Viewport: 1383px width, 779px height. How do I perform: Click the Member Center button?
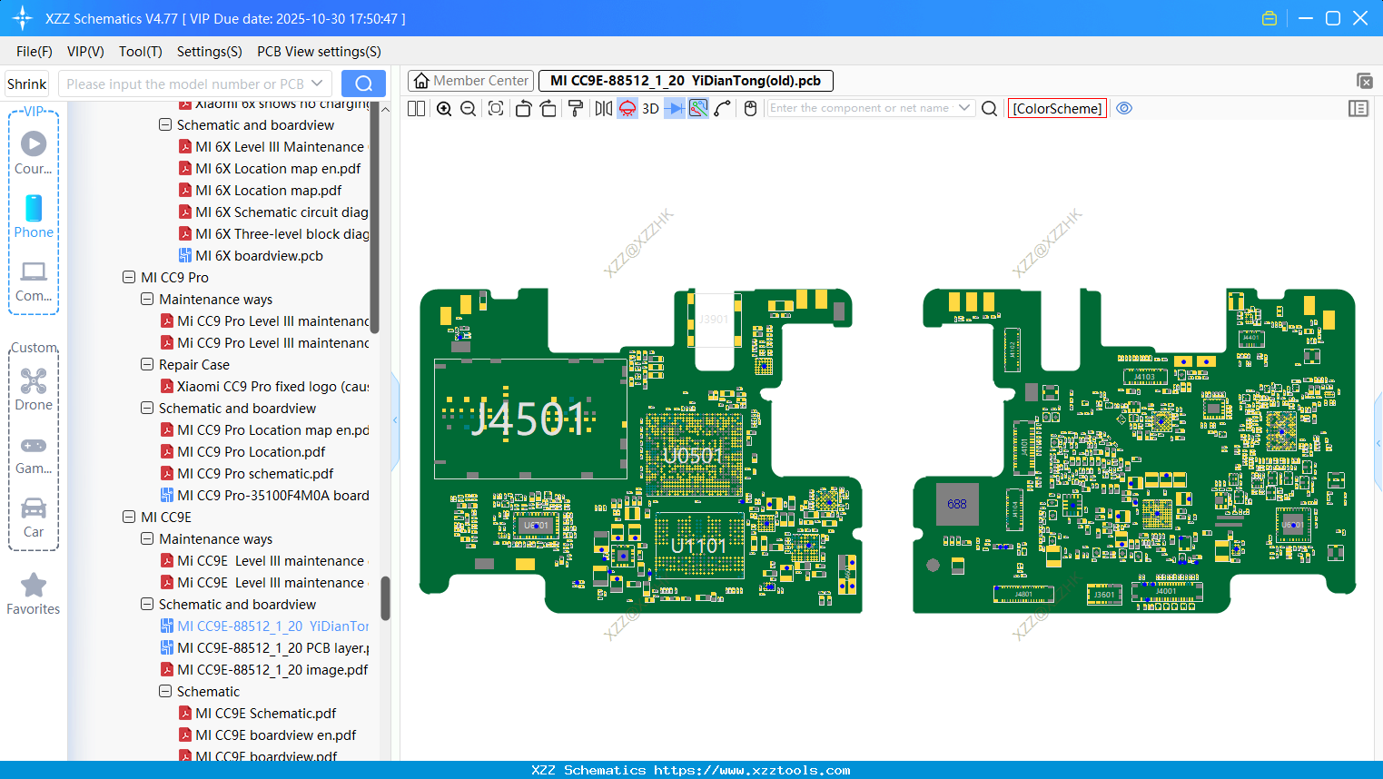coord(470,80)
